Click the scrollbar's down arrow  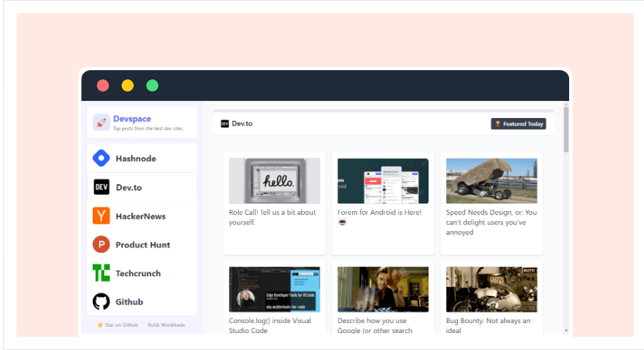tap(565, 331)
